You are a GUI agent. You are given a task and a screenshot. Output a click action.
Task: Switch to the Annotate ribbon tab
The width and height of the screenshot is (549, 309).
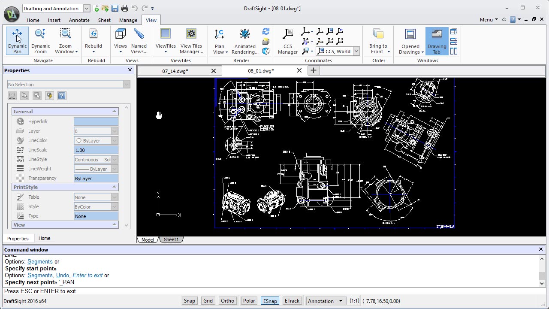click(x=79, y=20)
